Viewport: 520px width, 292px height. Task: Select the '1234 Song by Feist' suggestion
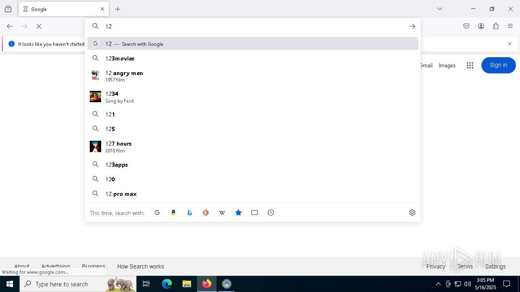point(253,97)
